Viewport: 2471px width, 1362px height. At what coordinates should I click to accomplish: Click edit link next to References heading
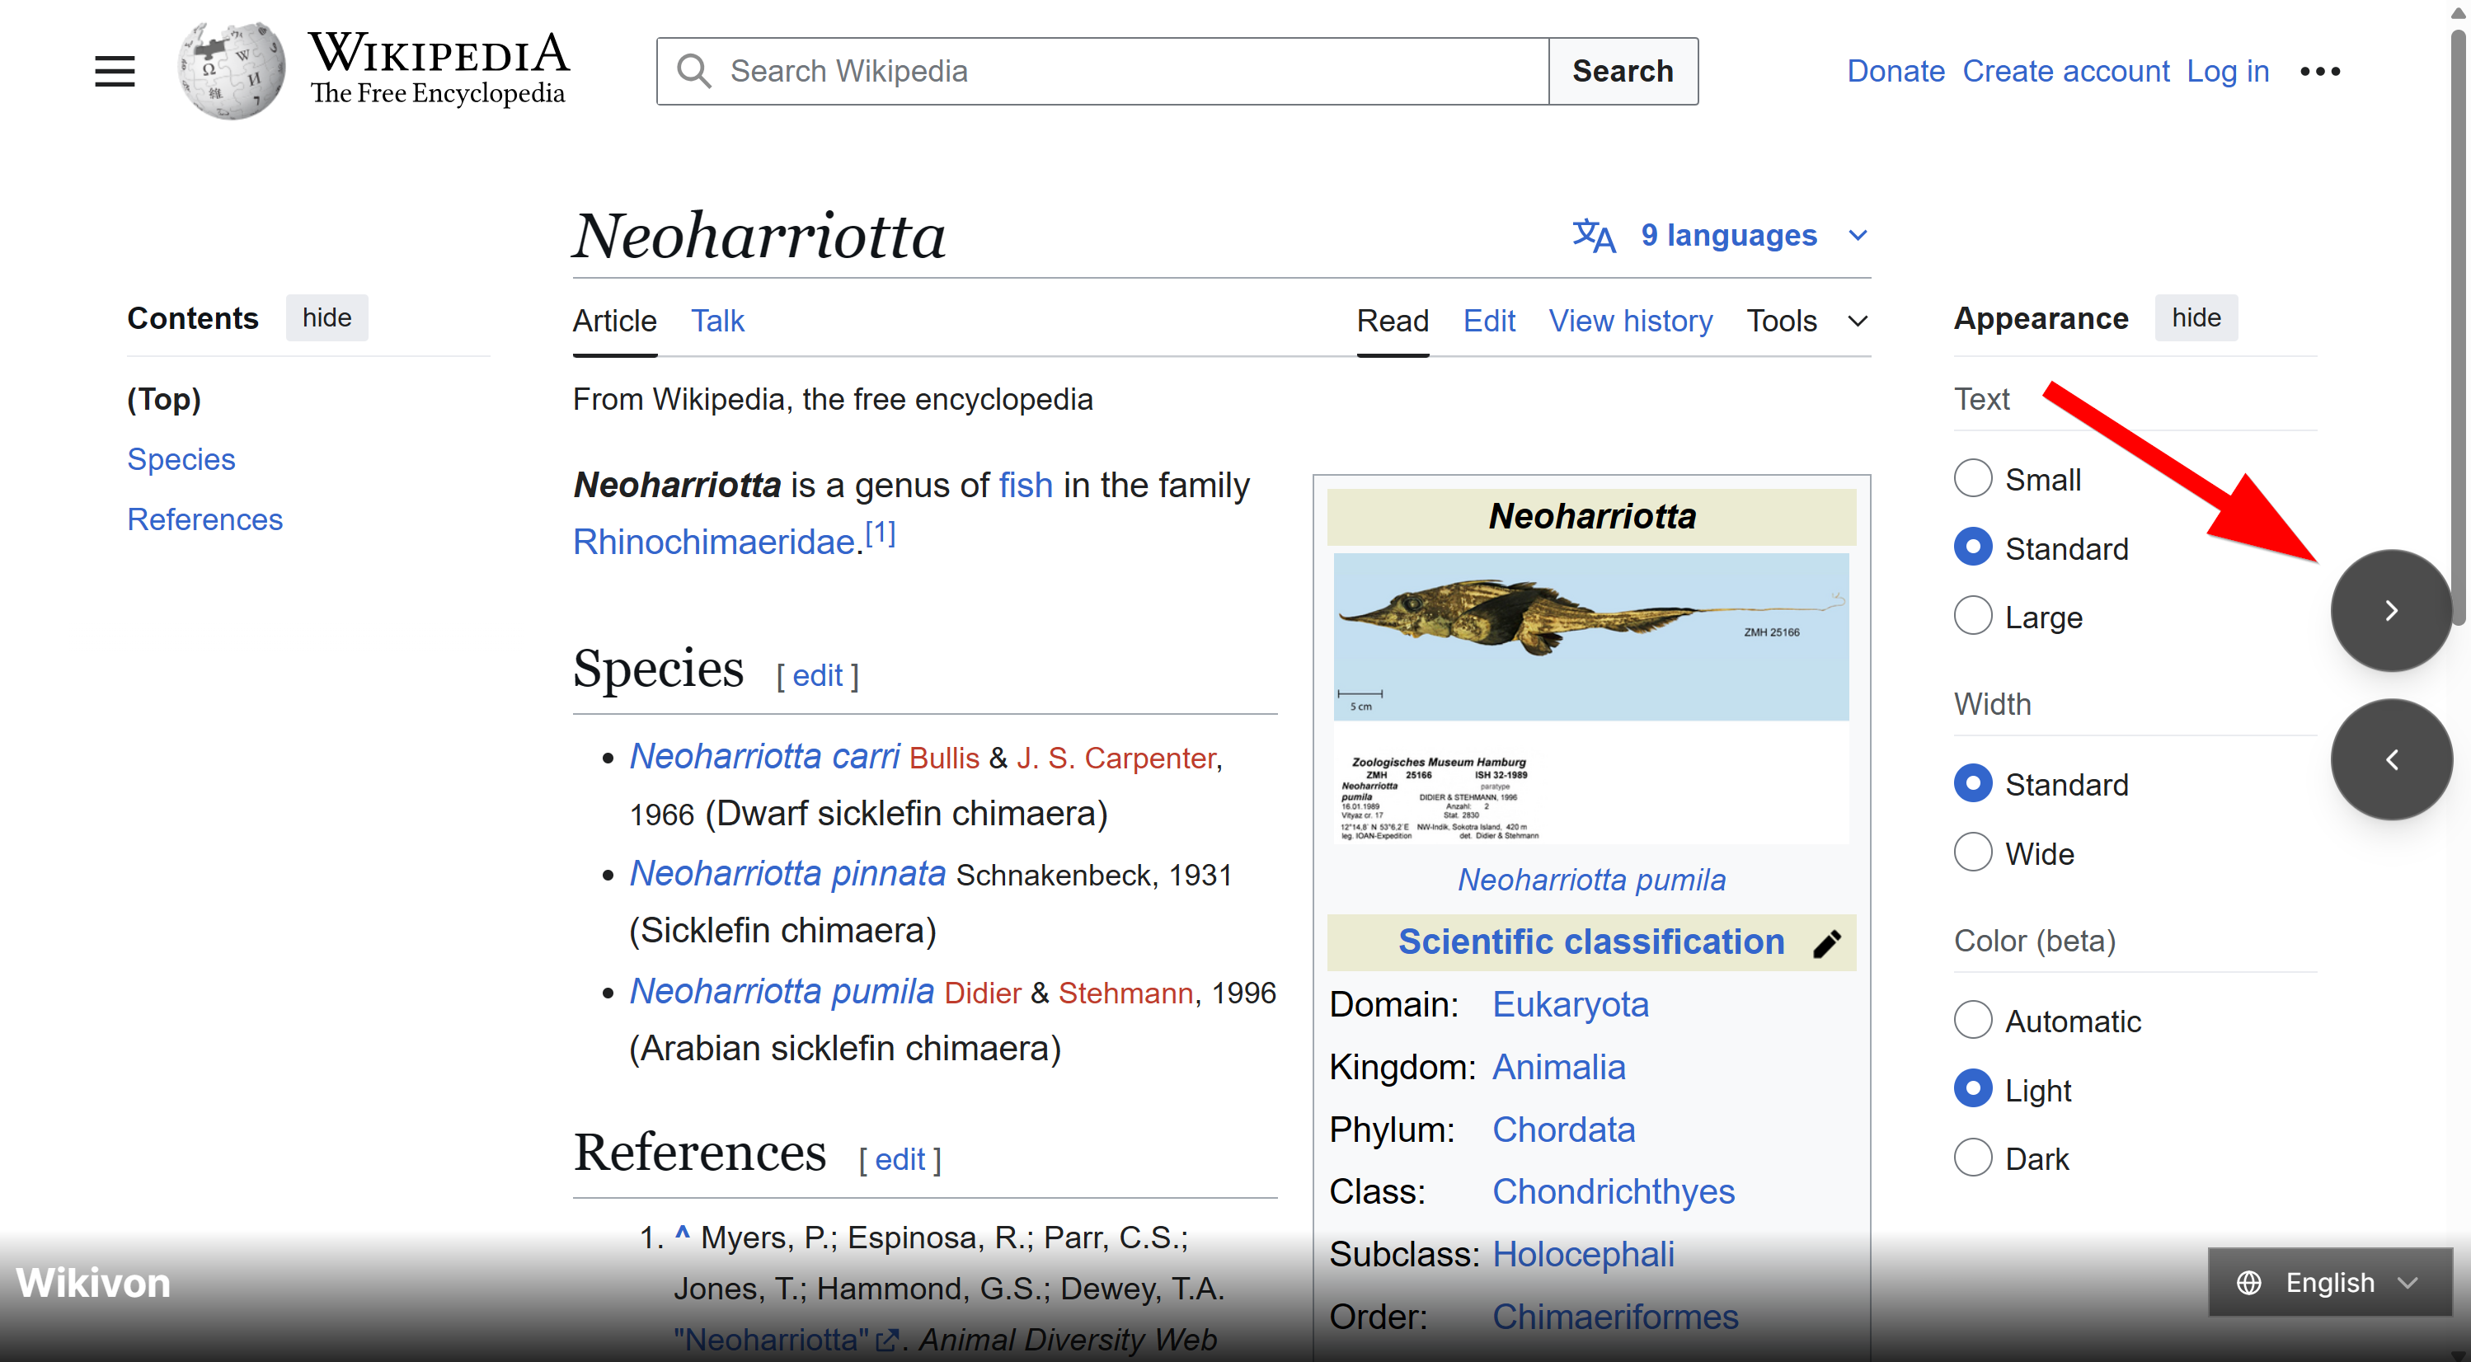tap(900, 1160)
